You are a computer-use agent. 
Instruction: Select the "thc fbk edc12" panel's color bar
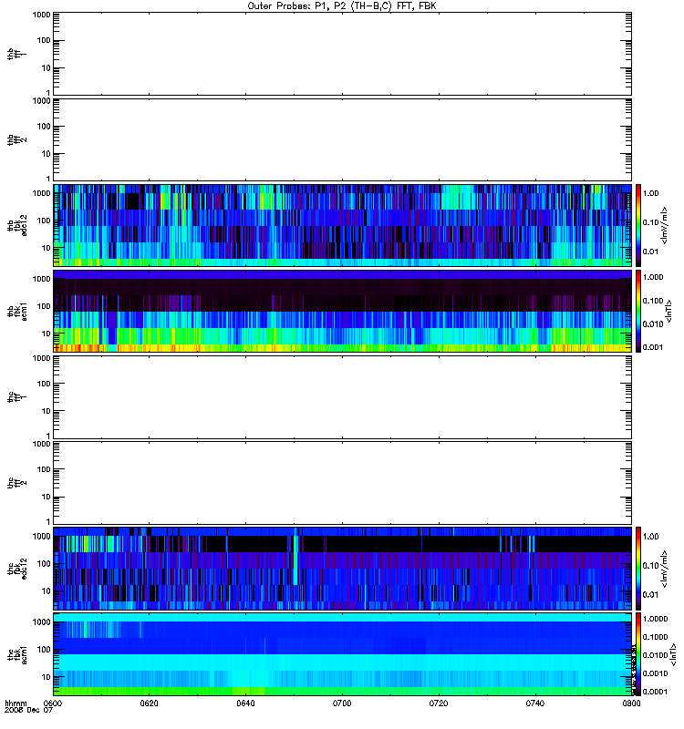click(x=638, y=568)
